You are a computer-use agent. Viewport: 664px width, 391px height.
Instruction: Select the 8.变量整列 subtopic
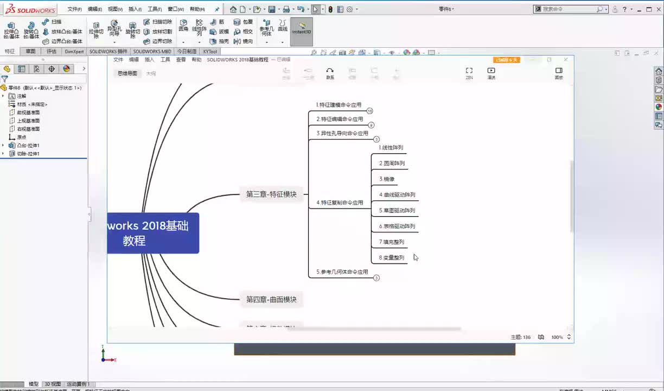click(x=392, y=257)
